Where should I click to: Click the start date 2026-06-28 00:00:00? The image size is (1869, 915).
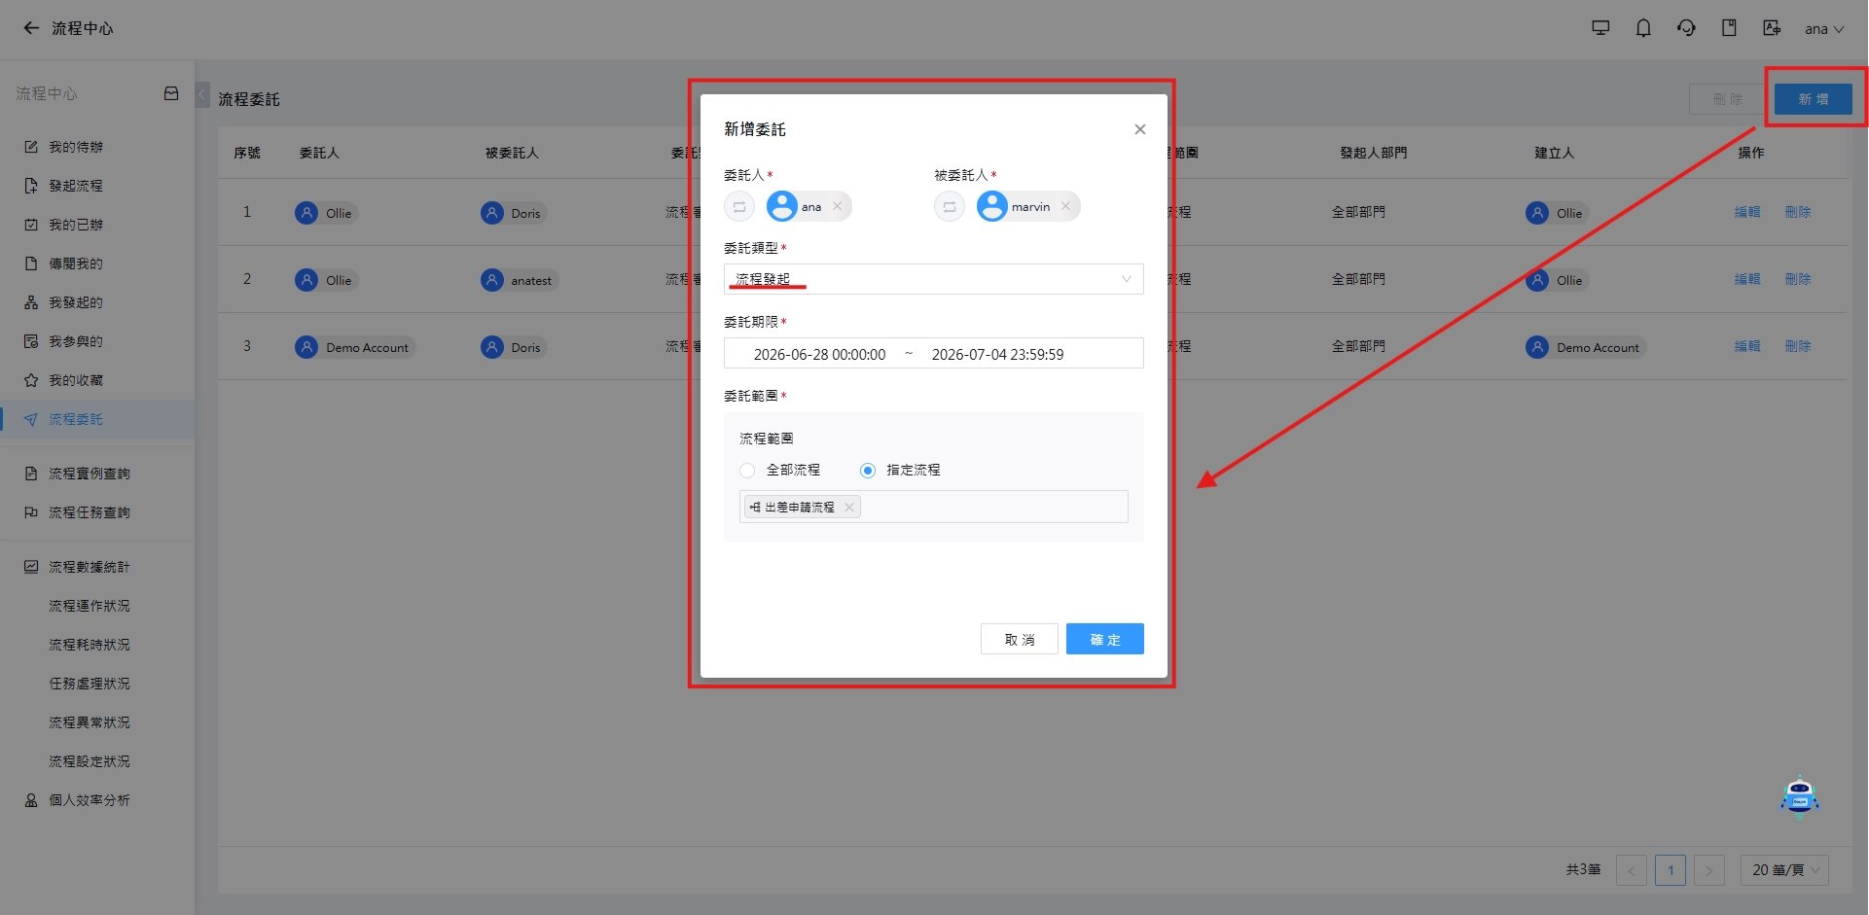point(819,354)
